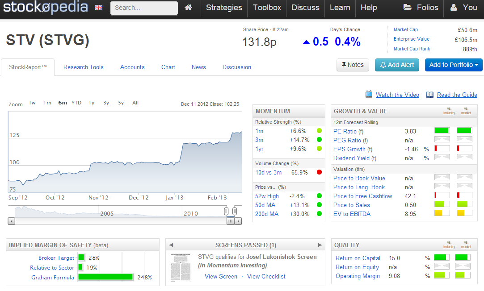Set chart zoom to 1y

pyautogui.click(x=92, y=103)
